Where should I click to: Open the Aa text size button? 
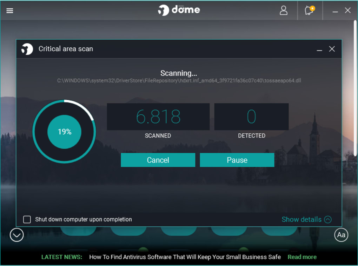(341, 235)
